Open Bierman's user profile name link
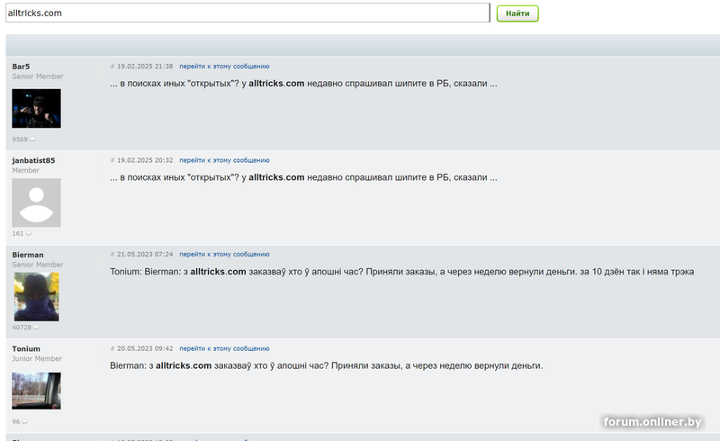The width and height of the screenshot is (720, 441). pos(28,255)
